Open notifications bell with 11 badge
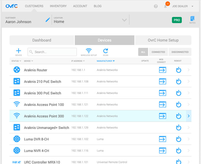Viewport: 201px width, 164px height. point(166,6)
